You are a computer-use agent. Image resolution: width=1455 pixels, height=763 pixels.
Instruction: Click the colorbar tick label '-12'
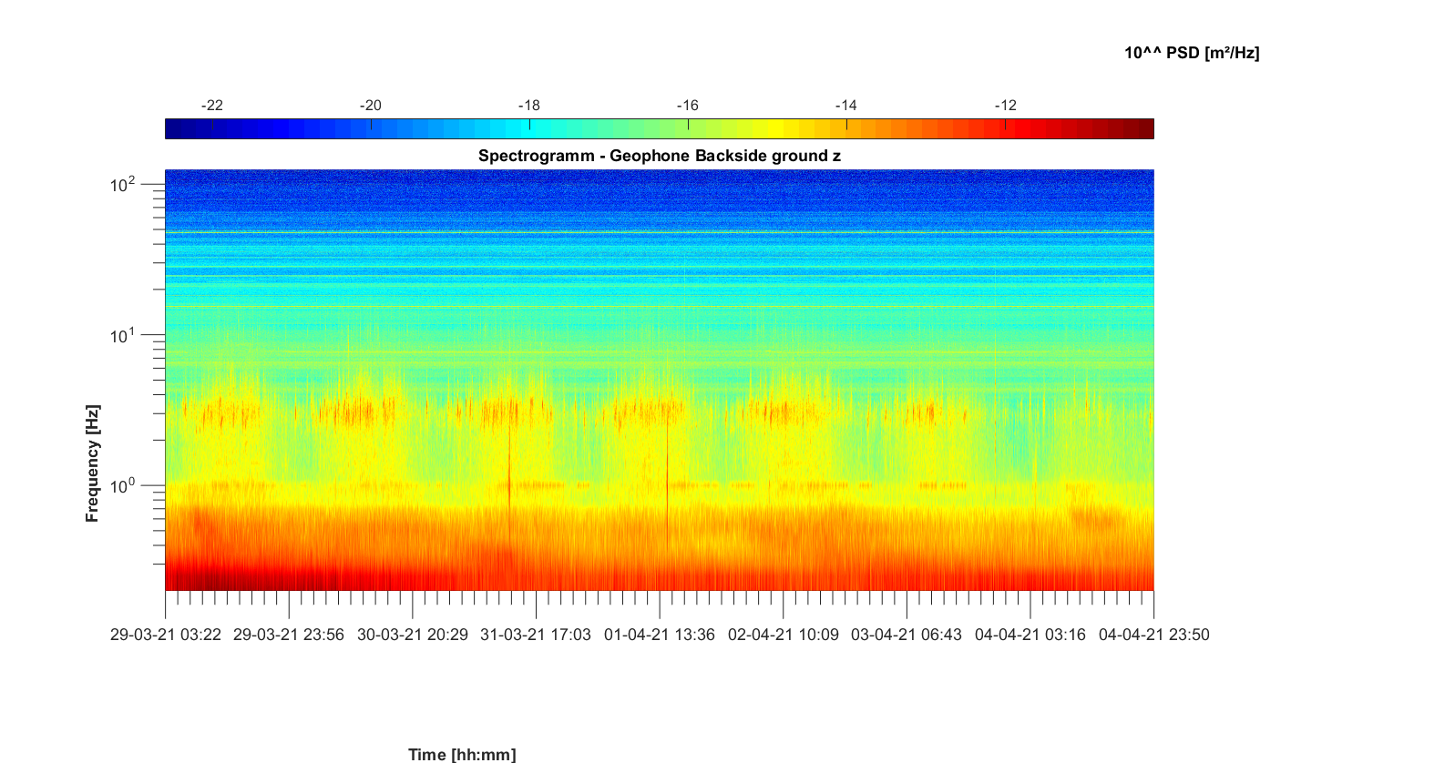[1005, 106]
